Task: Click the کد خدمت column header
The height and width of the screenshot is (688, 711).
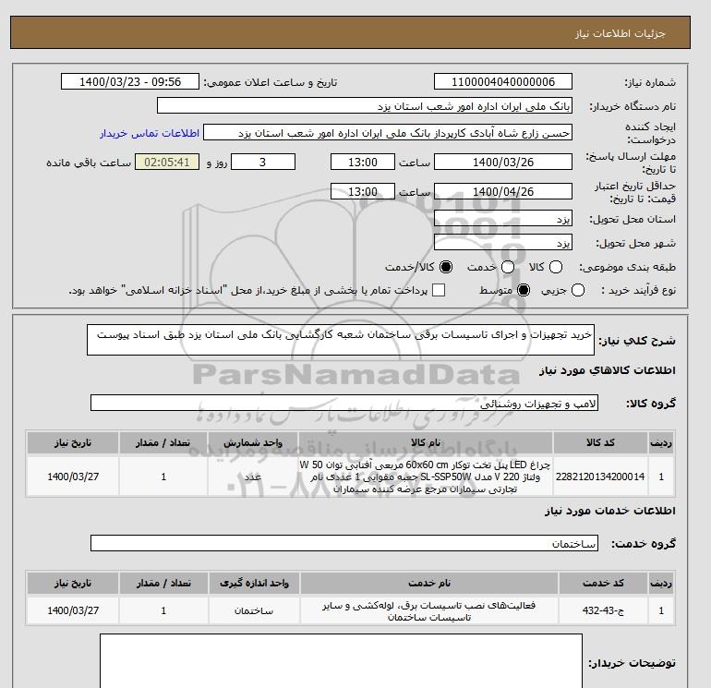Action: 603,584
